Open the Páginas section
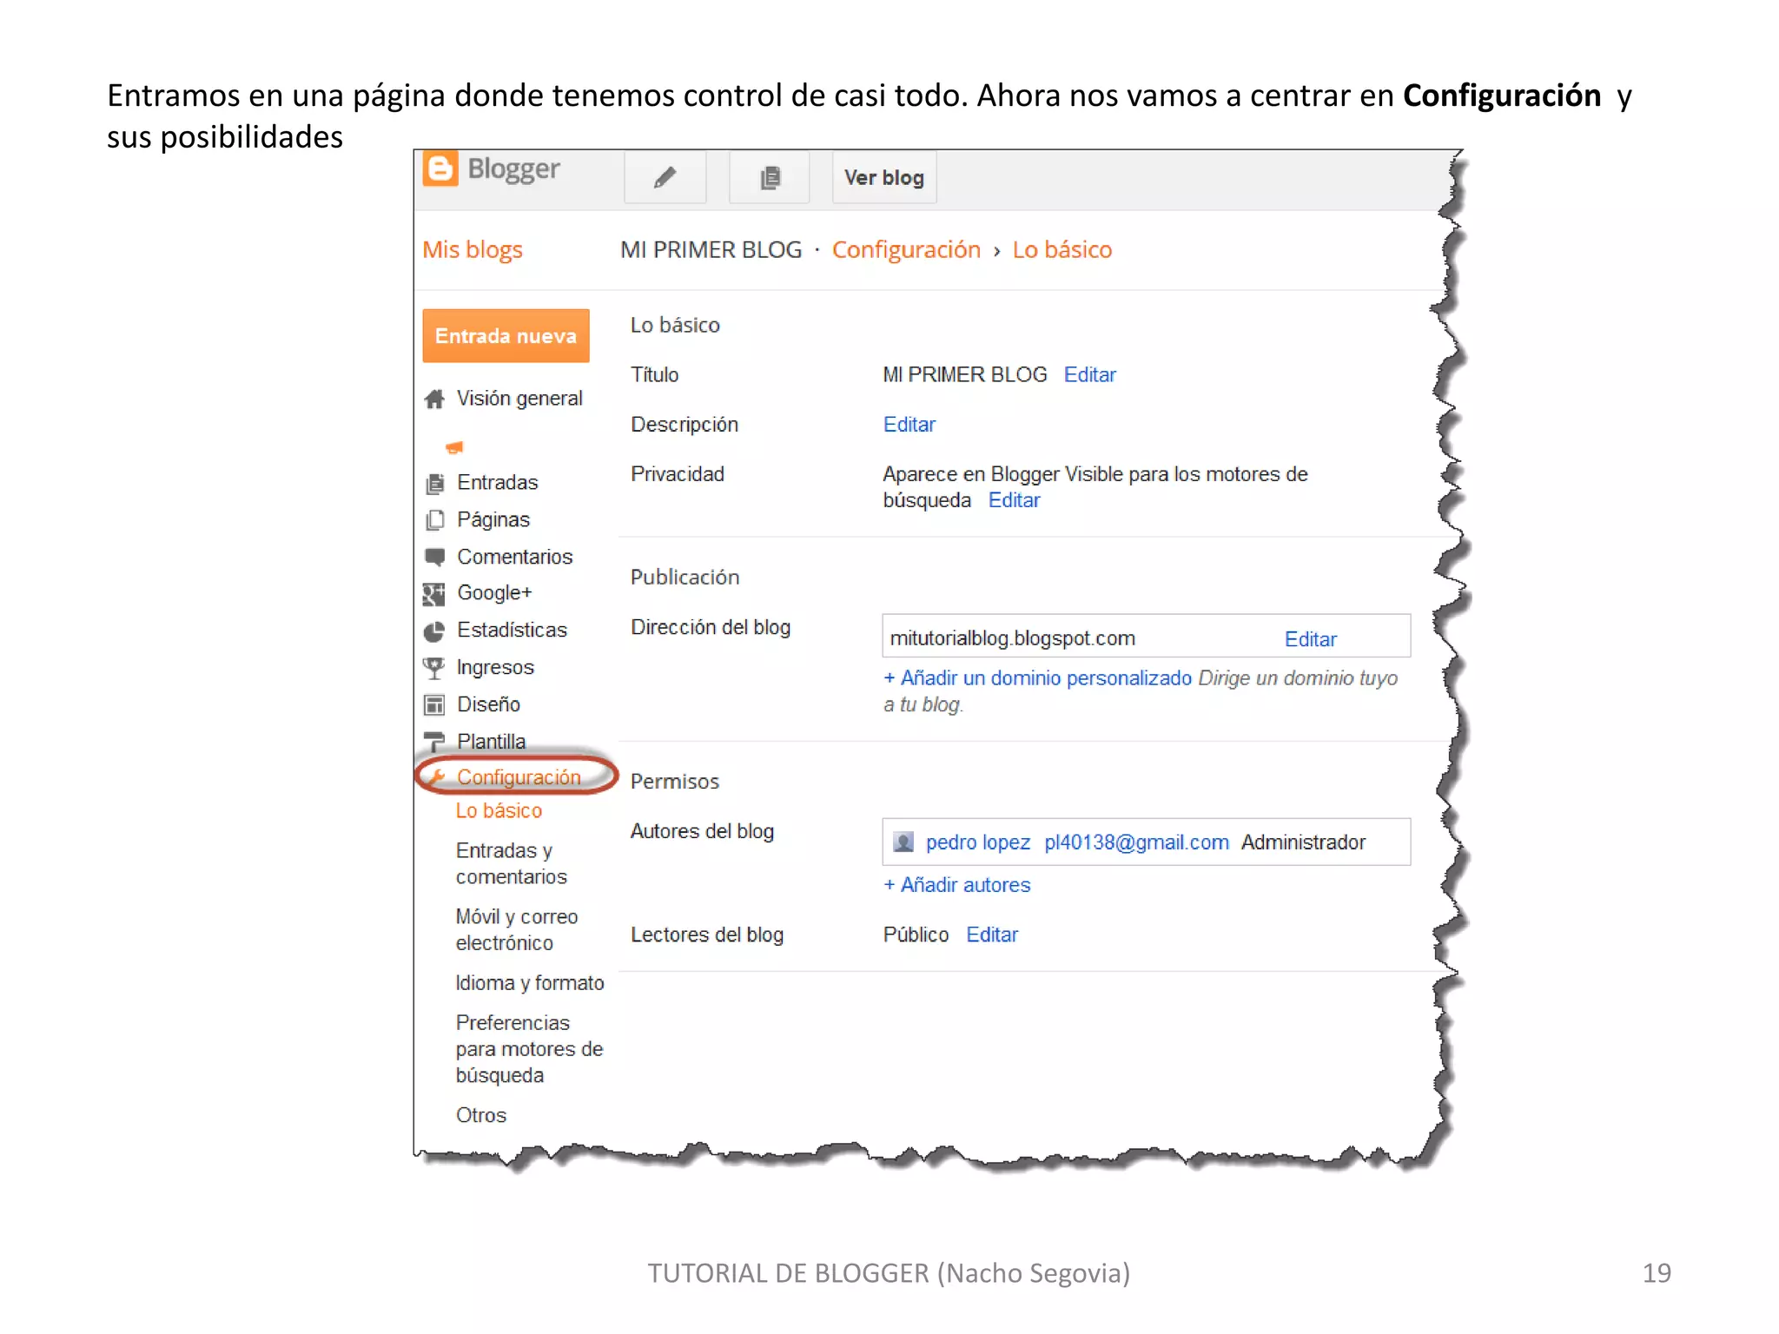Screen dimensions: 1779x1334 coord(493,520)
